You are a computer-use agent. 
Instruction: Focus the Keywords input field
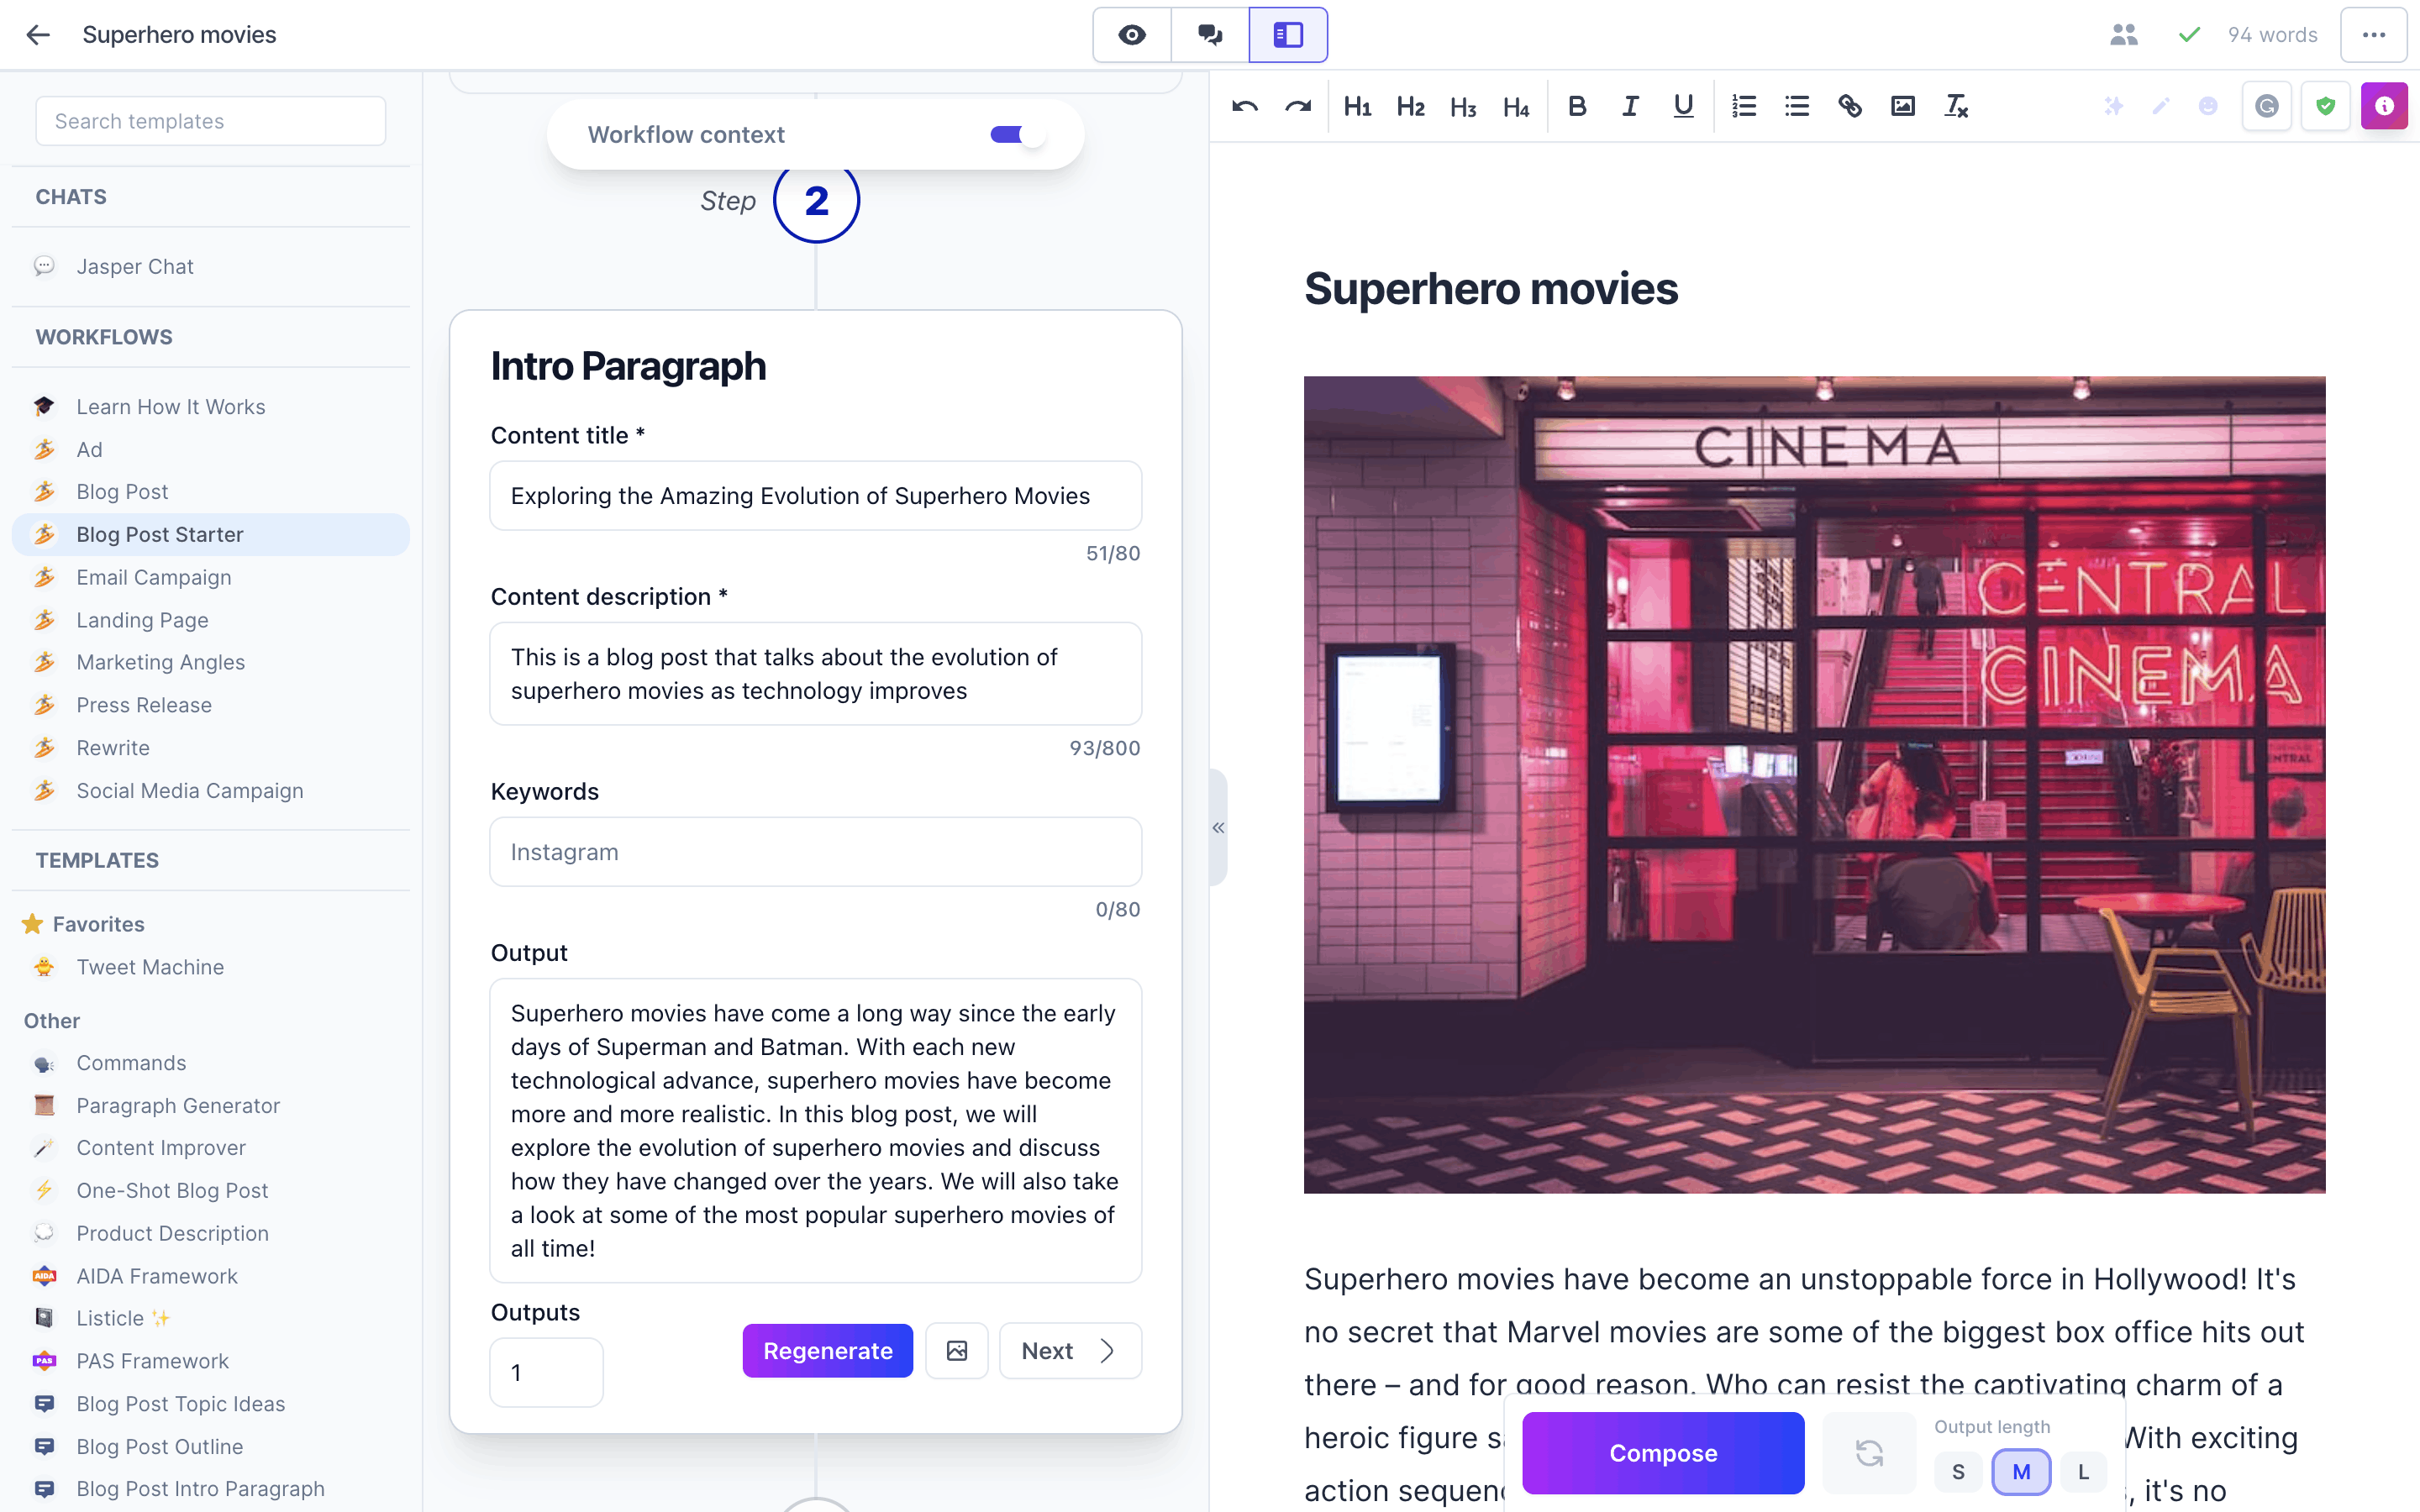pos(815,852)
